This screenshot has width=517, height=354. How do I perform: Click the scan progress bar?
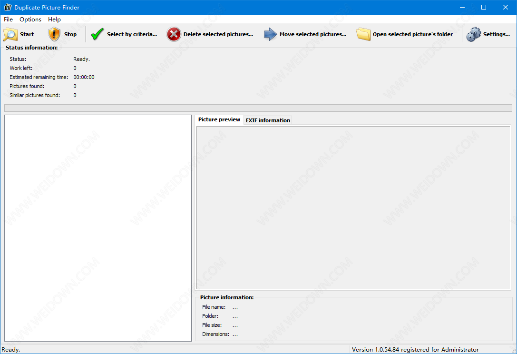[x=258, y=108]
